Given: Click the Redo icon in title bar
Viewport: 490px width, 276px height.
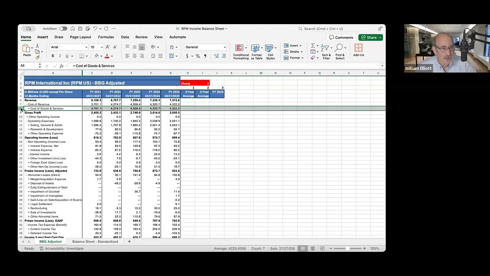Looking at the screenshot, I should click(x=106, y=29).
